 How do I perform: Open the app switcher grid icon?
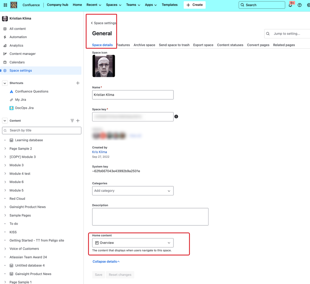(5, 5)
